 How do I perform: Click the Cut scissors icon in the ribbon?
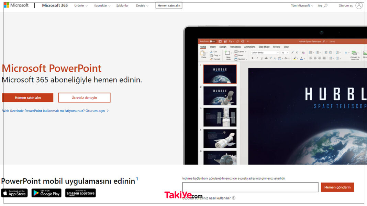point(211,52)
